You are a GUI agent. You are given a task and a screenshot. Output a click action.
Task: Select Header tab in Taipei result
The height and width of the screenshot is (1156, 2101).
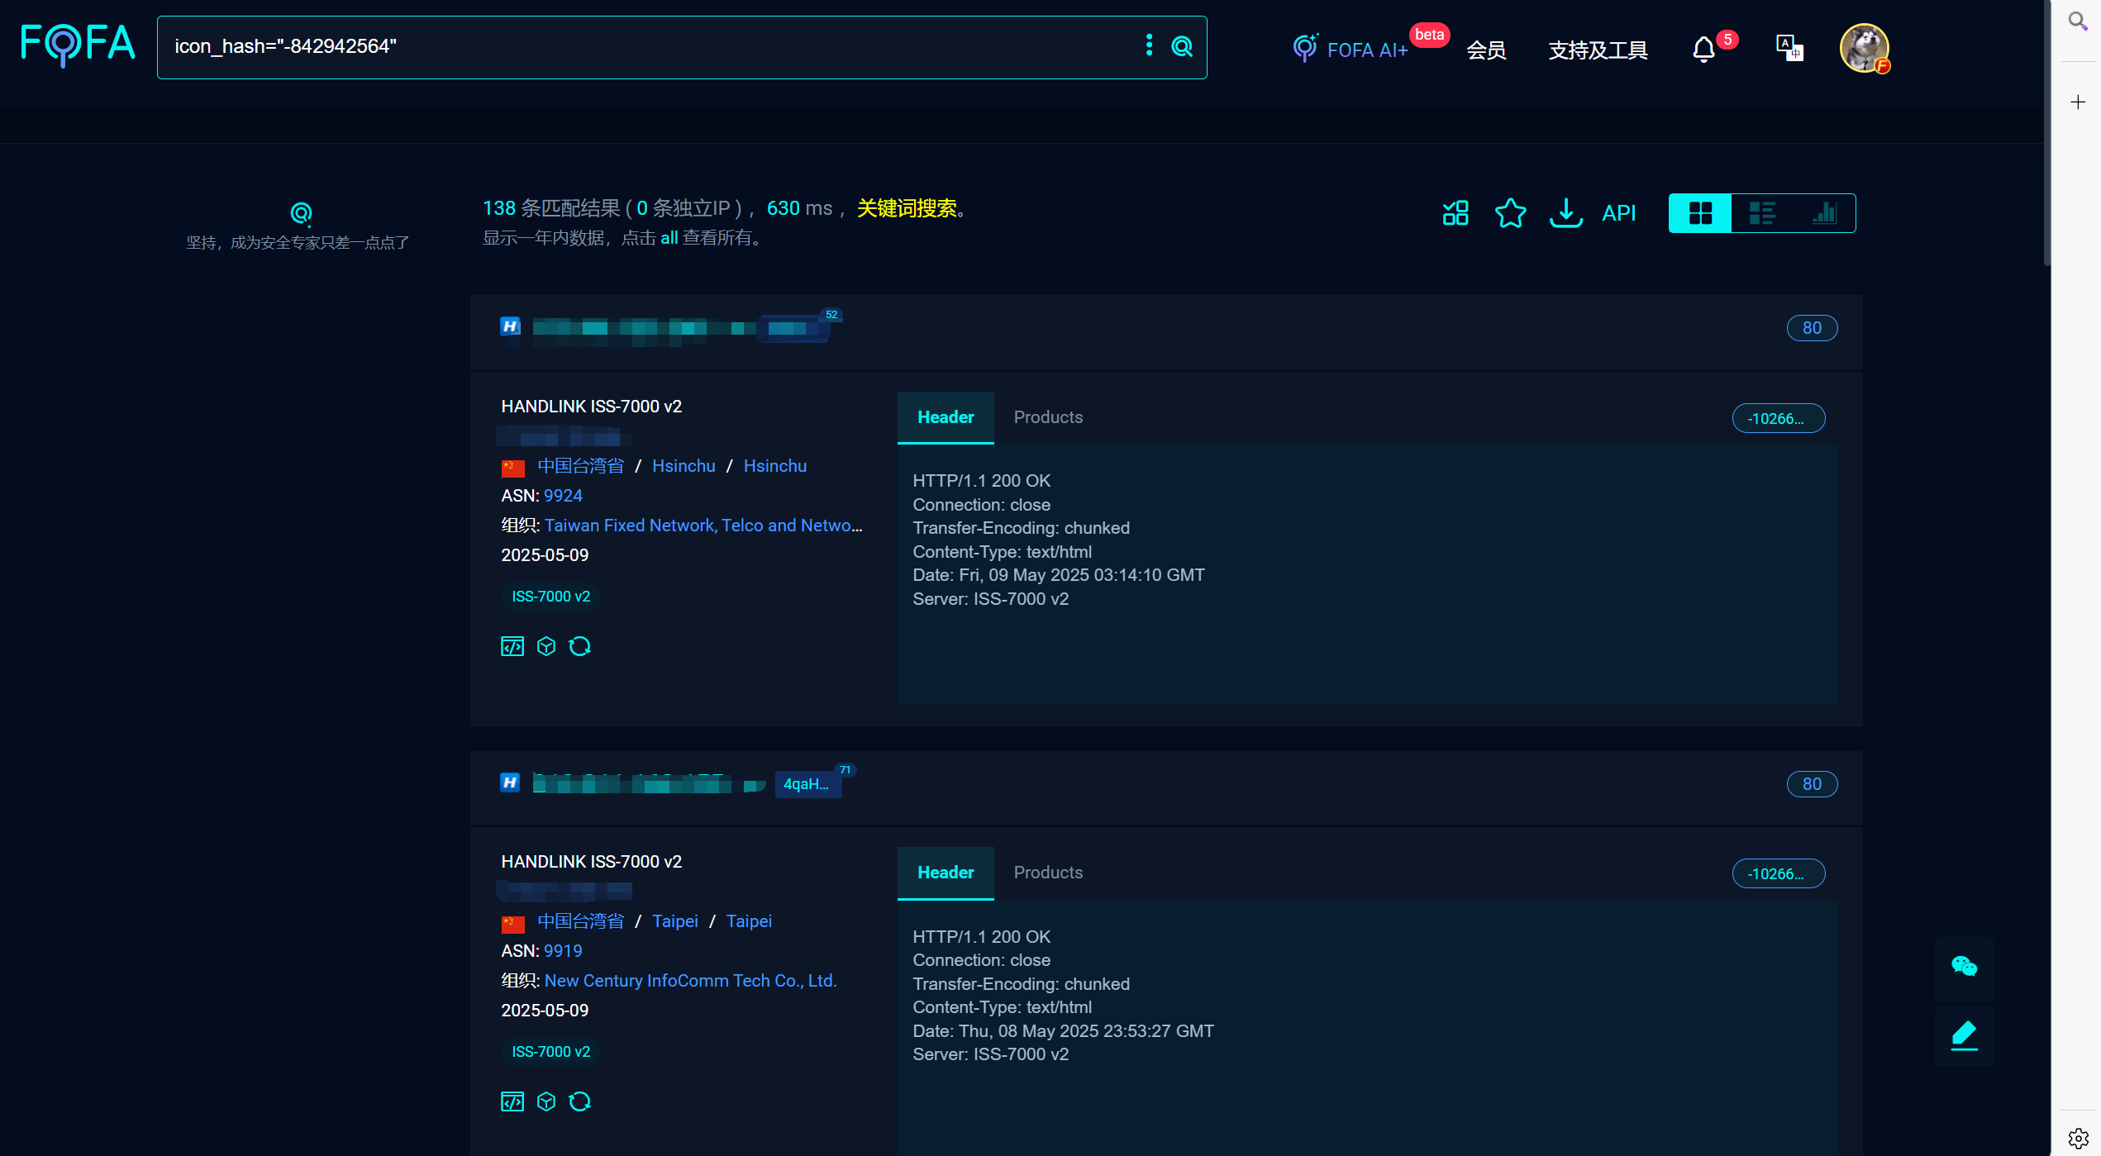[946, 873]
